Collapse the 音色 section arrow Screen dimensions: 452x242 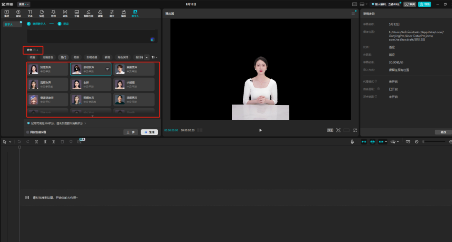(37, 50)
